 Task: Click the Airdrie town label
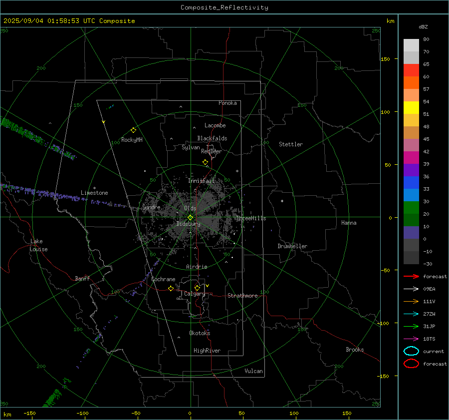point(197,267)
